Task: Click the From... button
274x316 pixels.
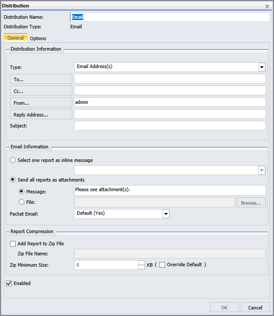Action: (x=41, y=103)
